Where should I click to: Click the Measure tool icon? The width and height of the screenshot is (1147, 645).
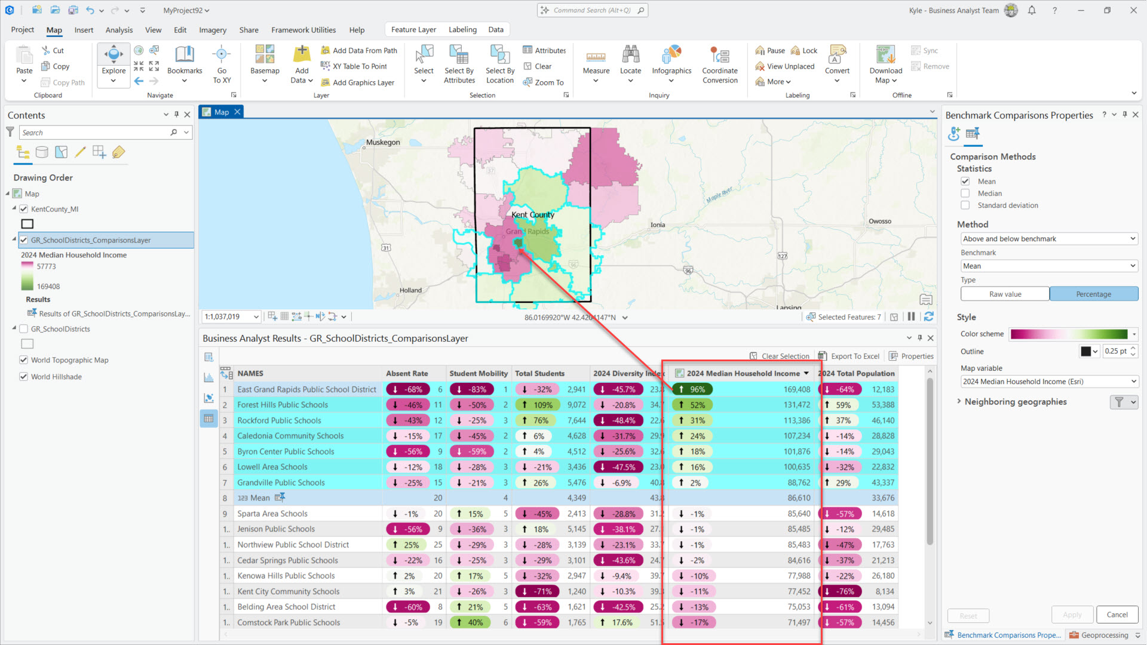point(596,56)
